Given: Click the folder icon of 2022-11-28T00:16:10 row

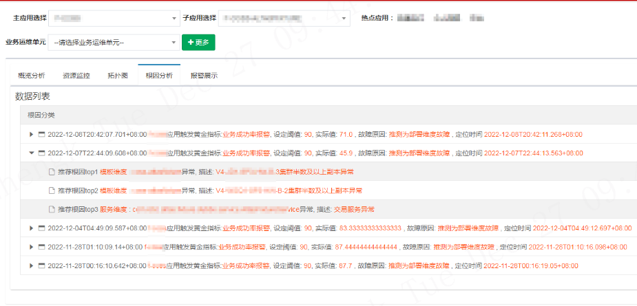Looking at the screenshot, I should point(41,266).
